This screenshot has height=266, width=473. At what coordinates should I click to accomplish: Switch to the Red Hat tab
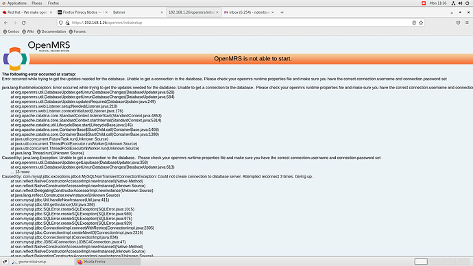pos(27,12)
